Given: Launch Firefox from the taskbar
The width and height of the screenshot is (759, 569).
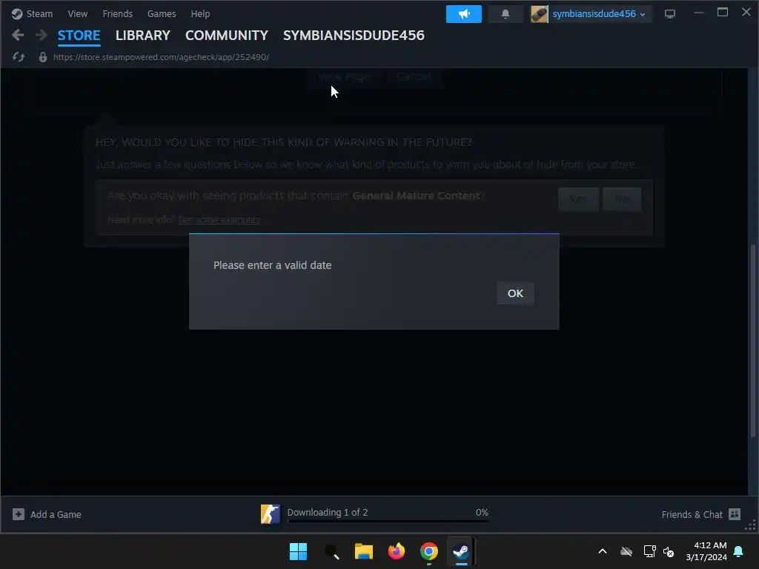Looking at the screenshot, I should pos(397,551).
